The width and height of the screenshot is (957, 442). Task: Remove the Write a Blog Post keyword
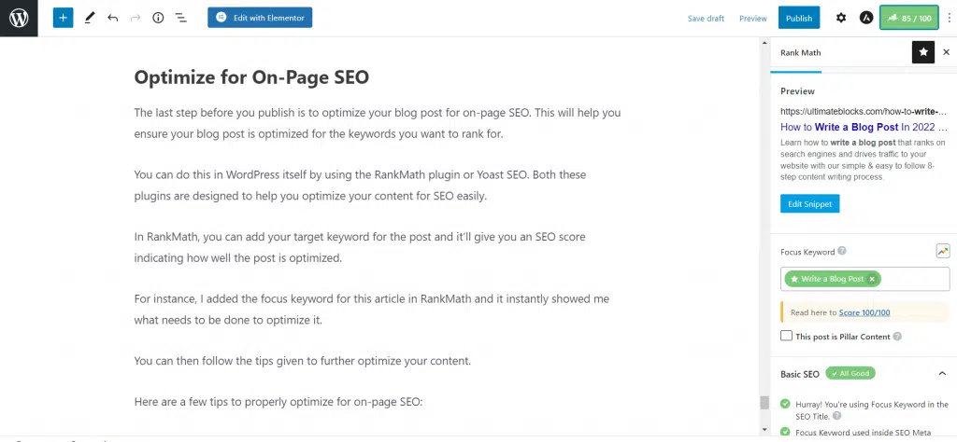point(872,279)
